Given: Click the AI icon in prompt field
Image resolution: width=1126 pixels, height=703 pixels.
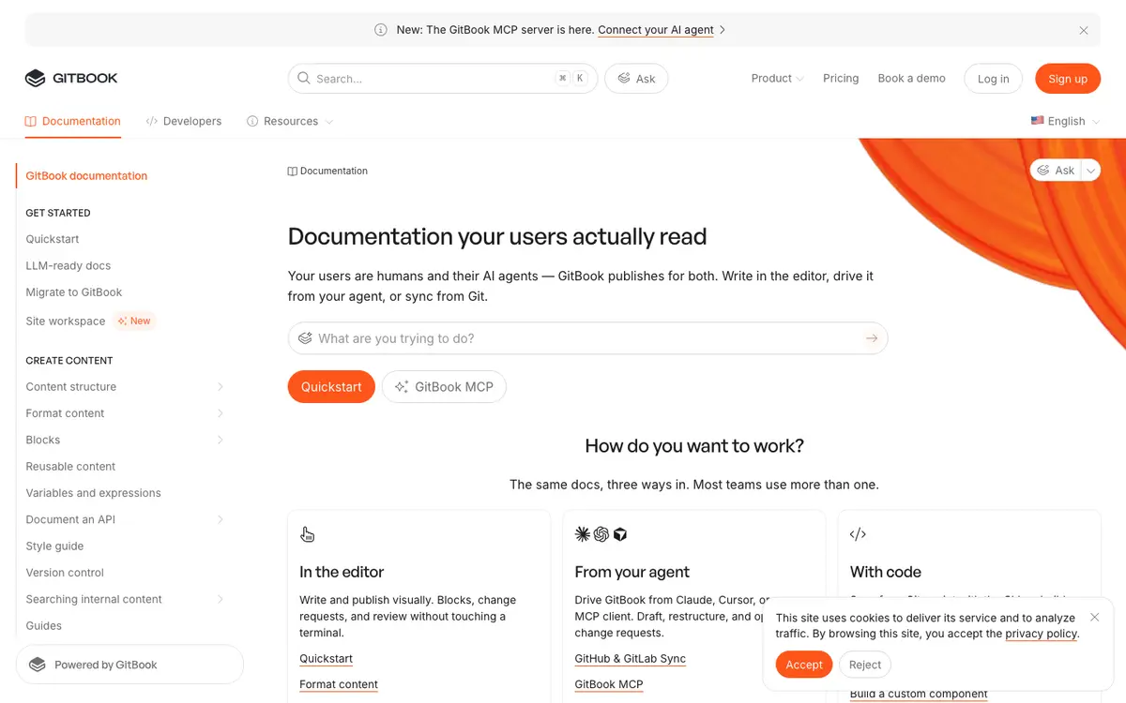Looking at the screenshot, I should click(305, 338).
